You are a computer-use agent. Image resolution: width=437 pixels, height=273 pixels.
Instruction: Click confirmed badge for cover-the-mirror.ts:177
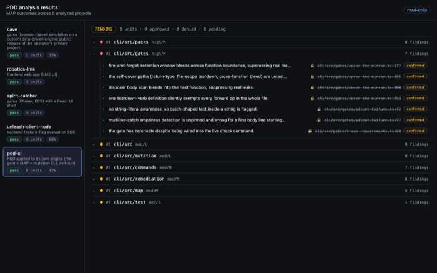click(x=415, y=66)
